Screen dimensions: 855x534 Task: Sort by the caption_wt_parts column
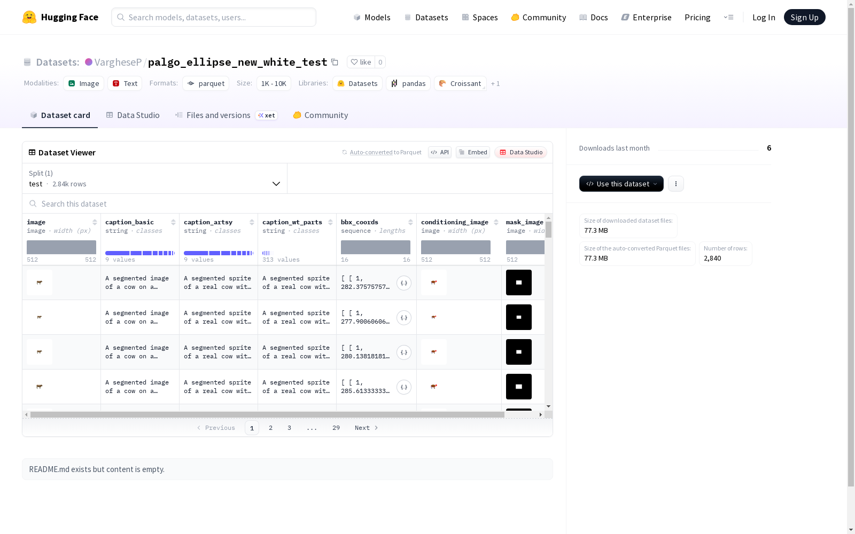coord(330,222)
